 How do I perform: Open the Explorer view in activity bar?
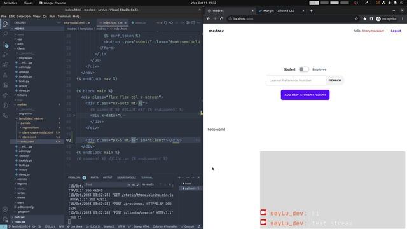(5, 24)
